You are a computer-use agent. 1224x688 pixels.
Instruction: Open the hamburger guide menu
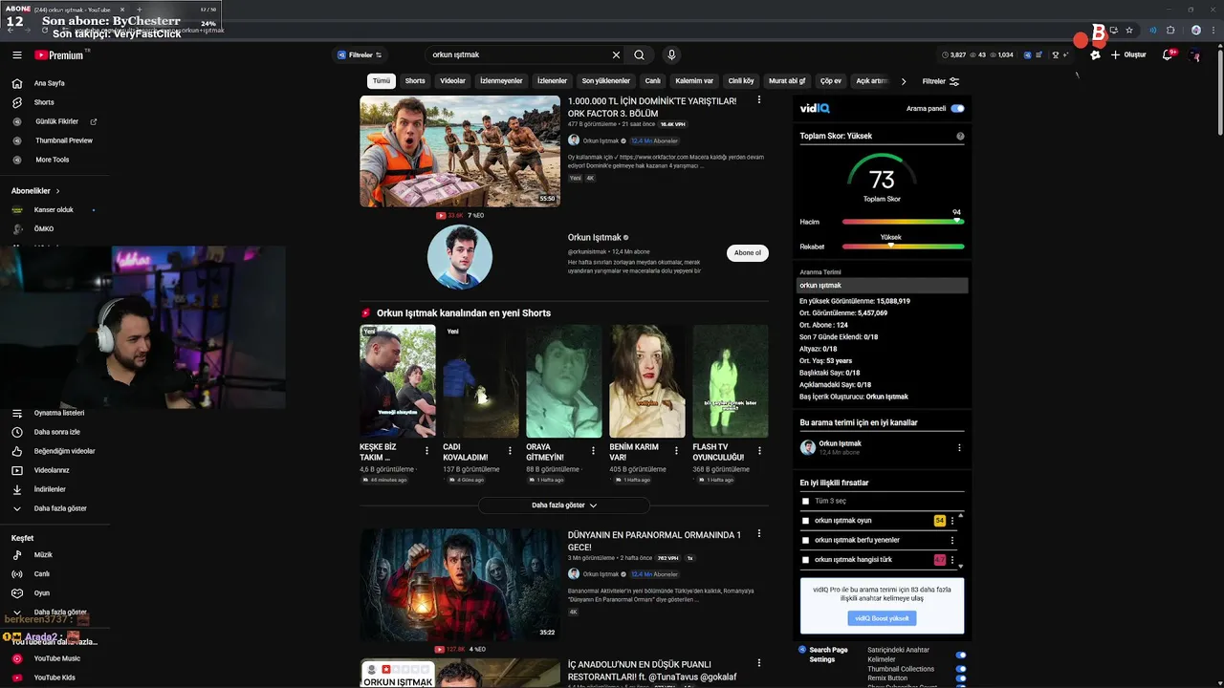coord(17,55)
